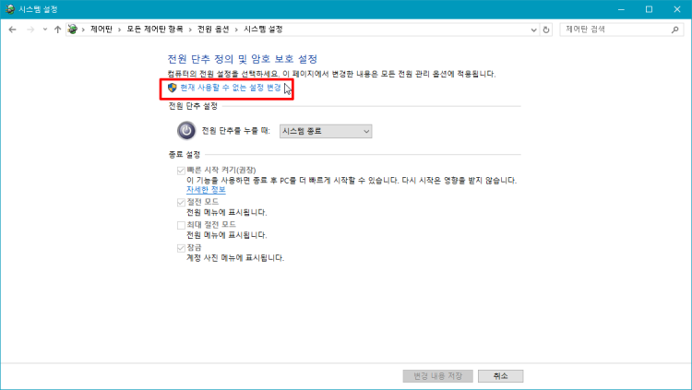Click the refresh button beside address bar
692x390 pixels.
pos(547,30)
